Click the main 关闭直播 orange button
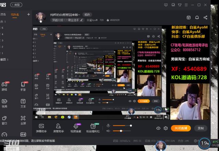 click(x=181, y=128)
